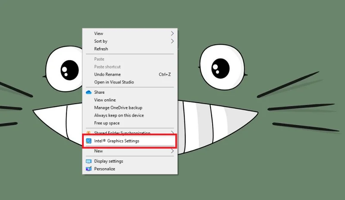Expand the View submenu arrow

tap(172, 34)
